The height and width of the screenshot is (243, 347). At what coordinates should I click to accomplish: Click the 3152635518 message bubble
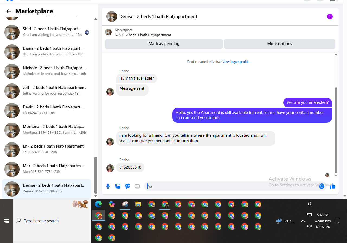click(130, 167)
